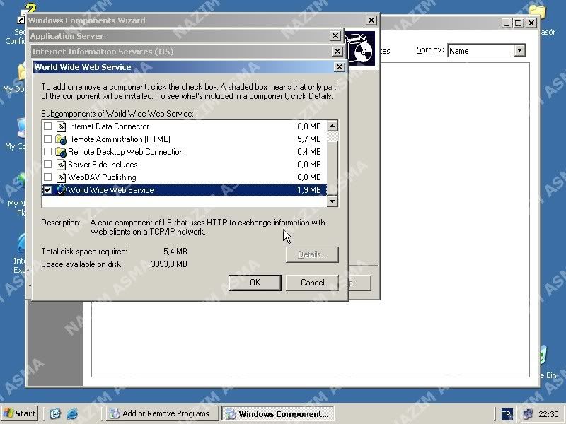Screen dimensions: 566x424
Task: Click the Remote Administration (HTML) folder icon
Action: coord(61,139)
